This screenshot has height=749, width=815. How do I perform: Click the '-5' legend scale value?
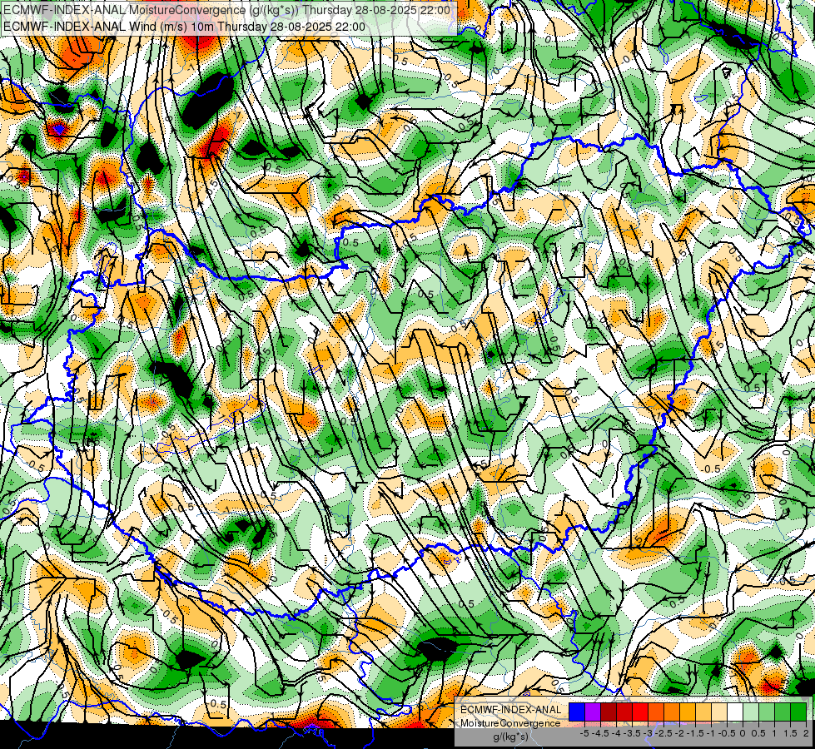(x=584, y=733)
